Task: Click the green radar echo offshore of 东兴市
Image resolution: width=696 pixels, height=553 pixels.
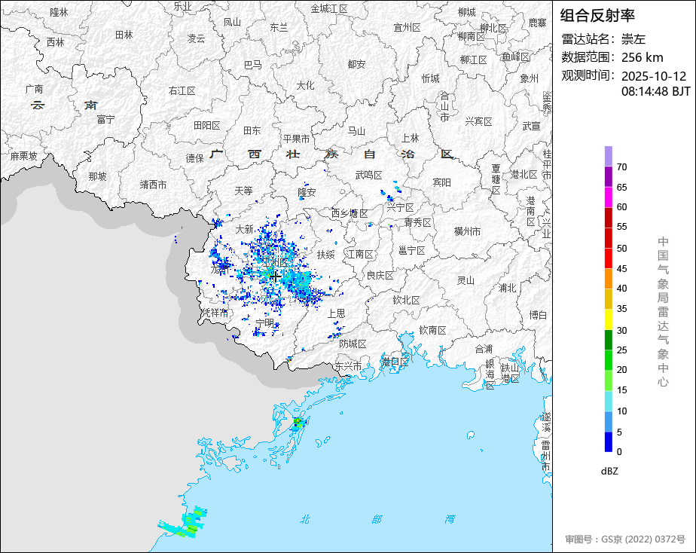Action: point(298,423)
